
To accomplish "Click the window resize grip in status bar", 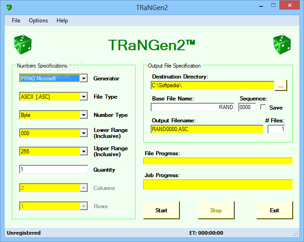I will pos(296,234).
